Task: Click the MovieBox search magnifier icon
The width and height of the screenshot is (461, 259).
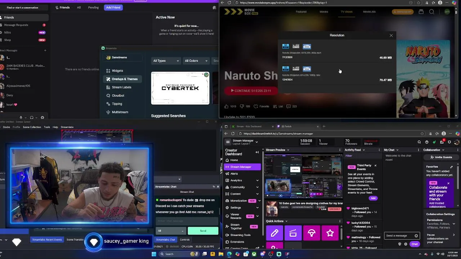Action: [431, 12]
